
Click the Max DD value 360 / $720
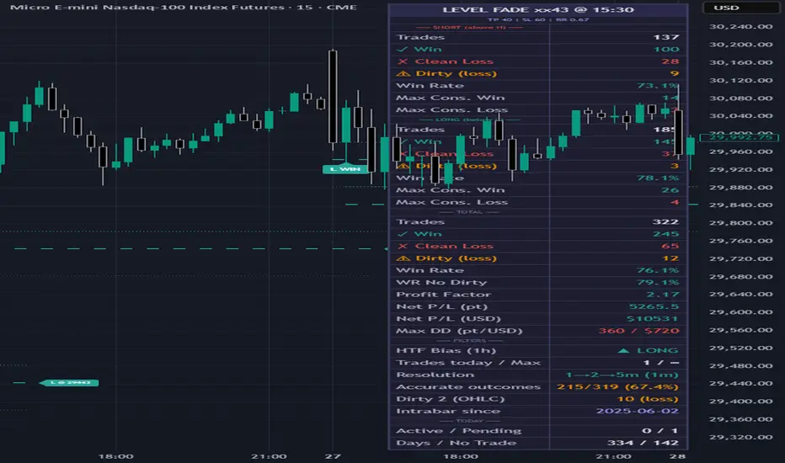point(638,330)
